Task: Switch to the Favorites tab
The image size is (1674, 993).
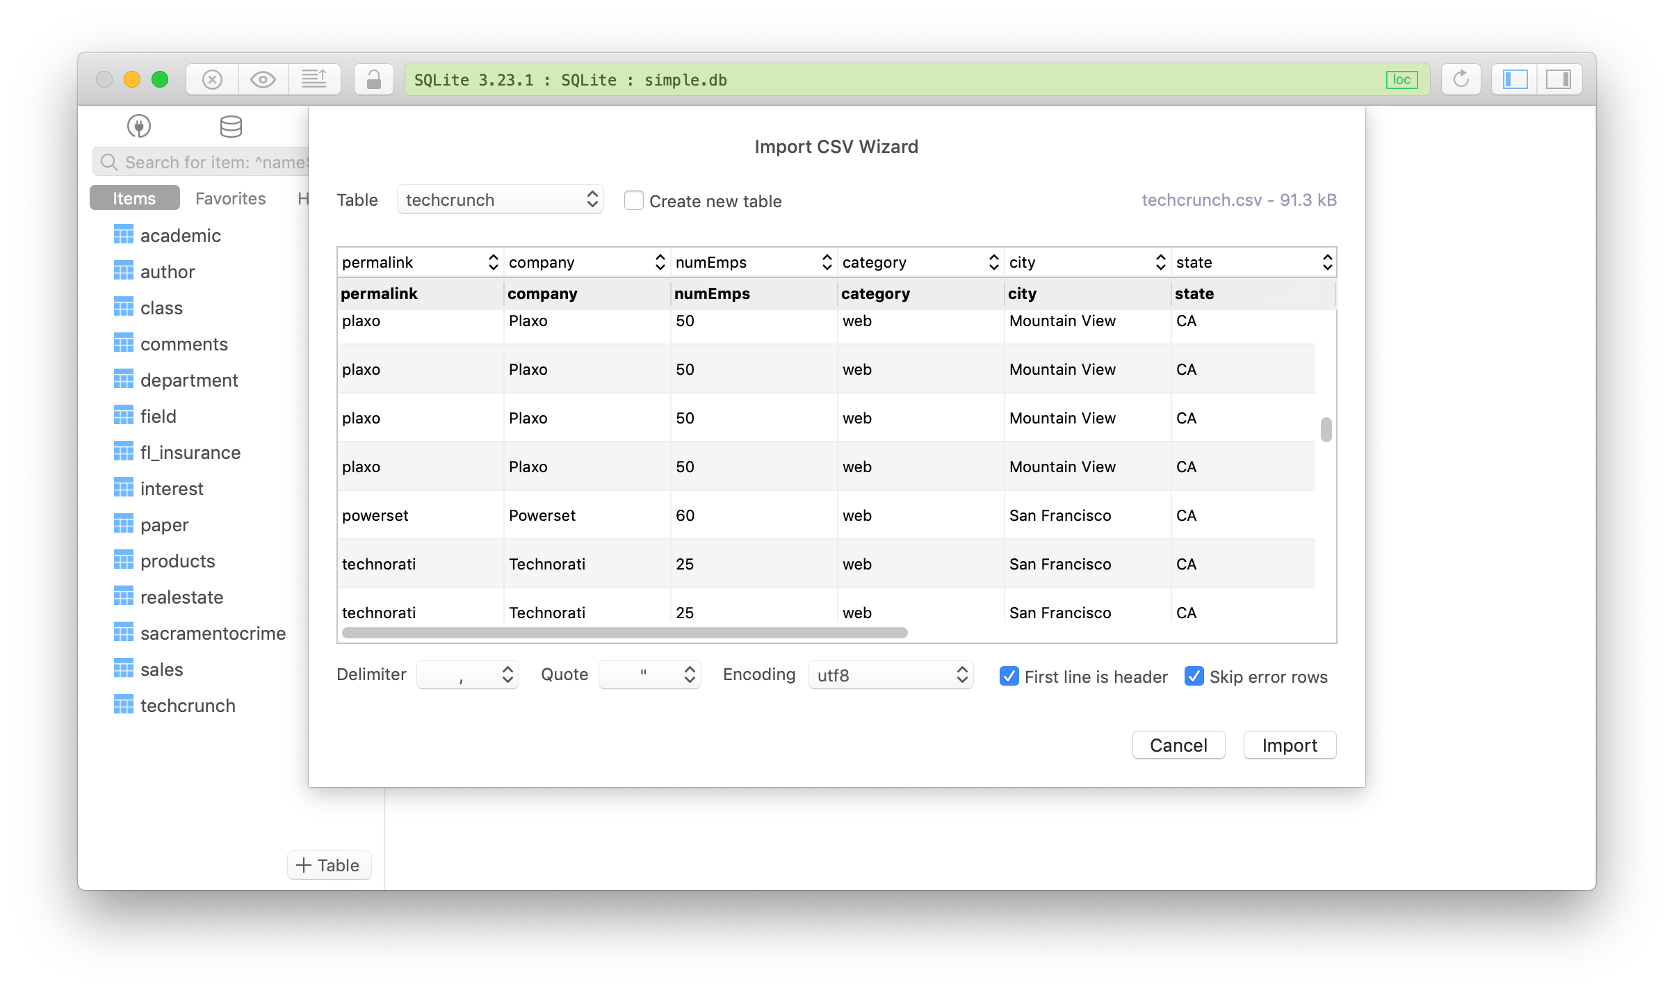Action: pos(230,197)
